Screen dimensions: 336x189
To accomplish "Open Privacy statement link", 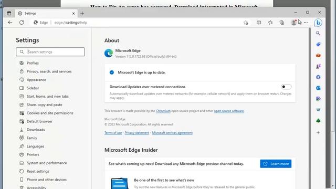I will [136, 133].
